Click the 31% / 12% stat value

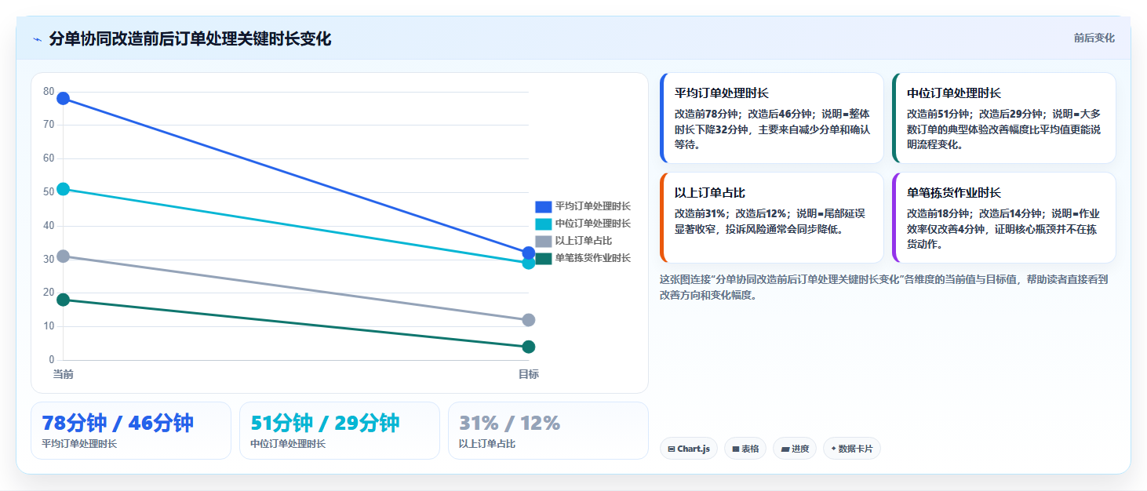[x=509, y=423]
